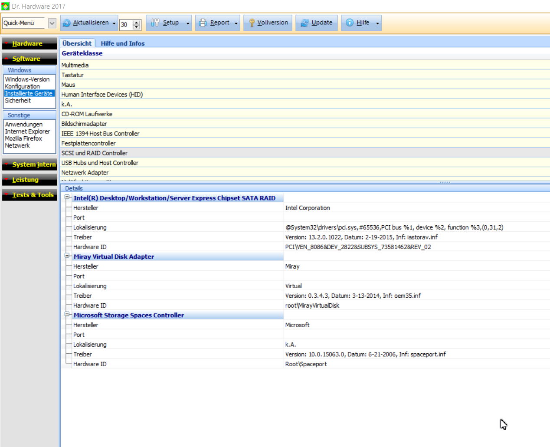
Task: Open the Leistung sidebar section
Action: pos(29,180)
